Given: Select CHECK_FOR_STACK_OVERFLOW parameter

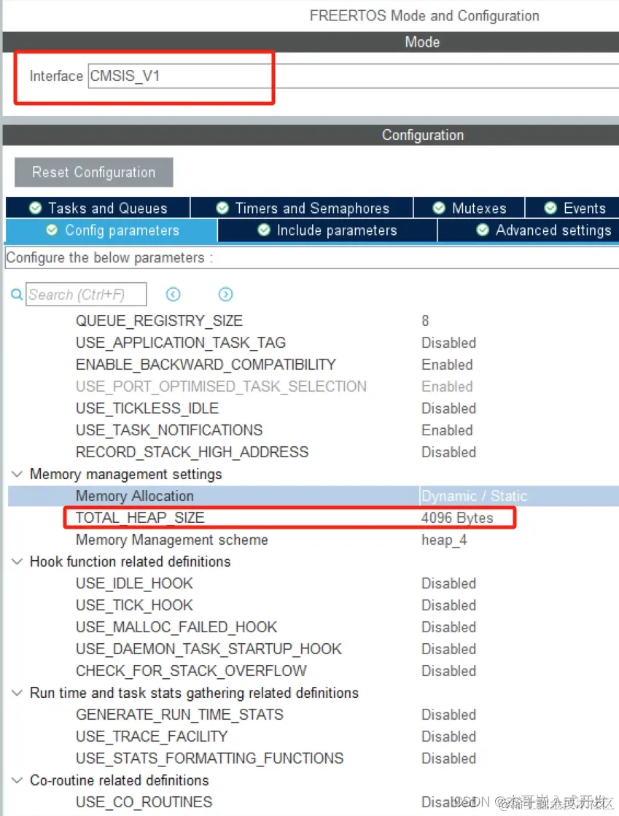Looking at the screenshot, I should 191,671.
